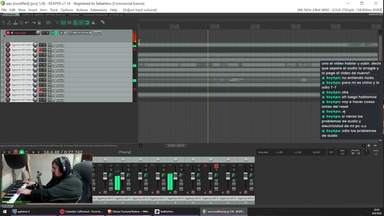Toggle the metronome icon
The width and height of the screenshot is (384, 216).
tap(39, 23)
